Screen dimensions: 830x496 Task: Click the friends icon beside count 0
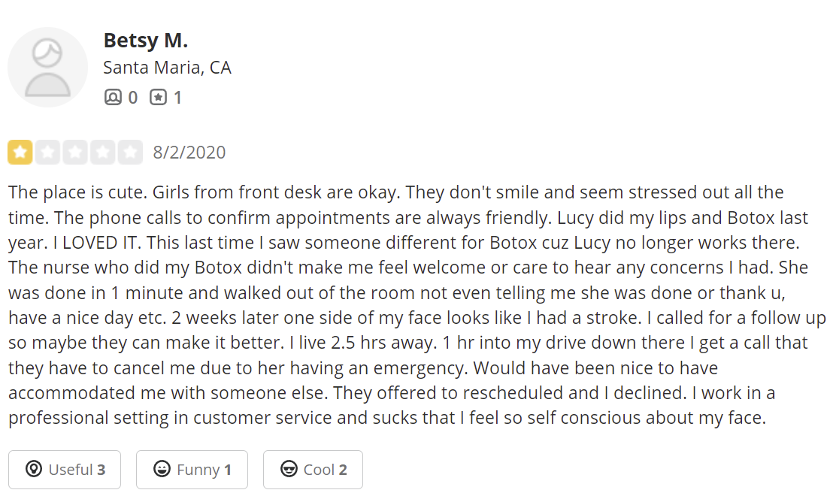tap(113, 98)
